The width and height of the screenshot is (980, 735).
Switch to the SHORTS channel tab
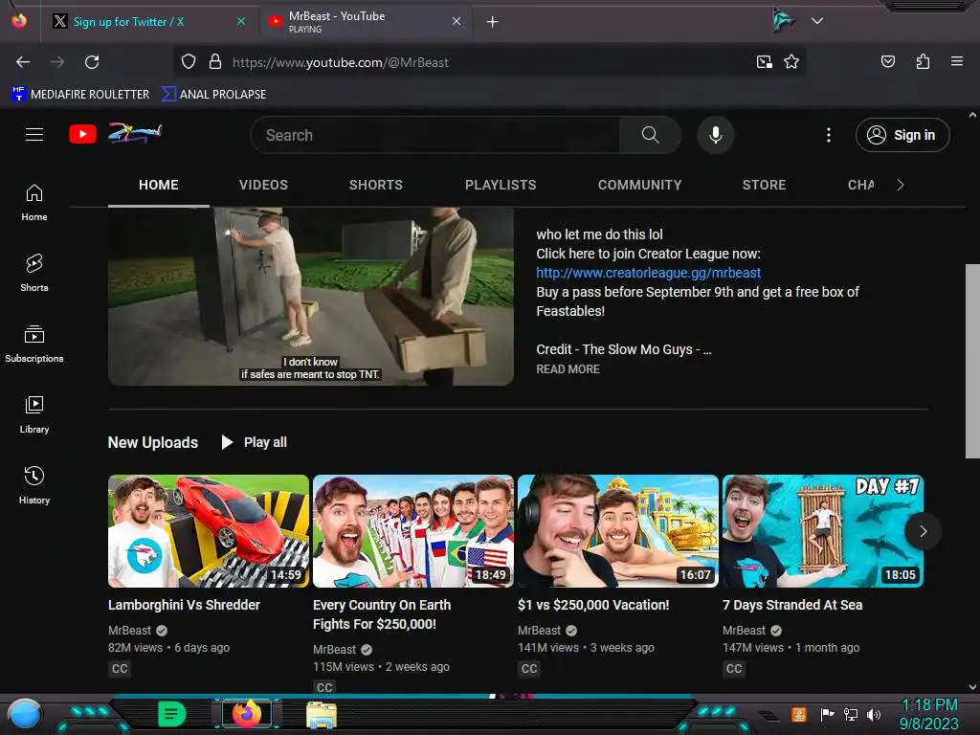375,185
